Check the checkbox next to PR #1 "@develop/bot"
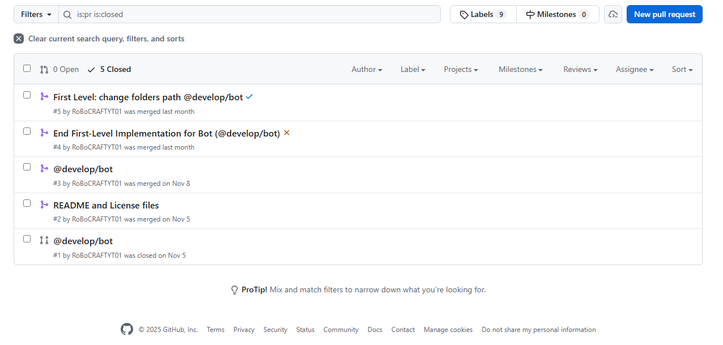Screen dimensions: 723x345 click(27, 238)
